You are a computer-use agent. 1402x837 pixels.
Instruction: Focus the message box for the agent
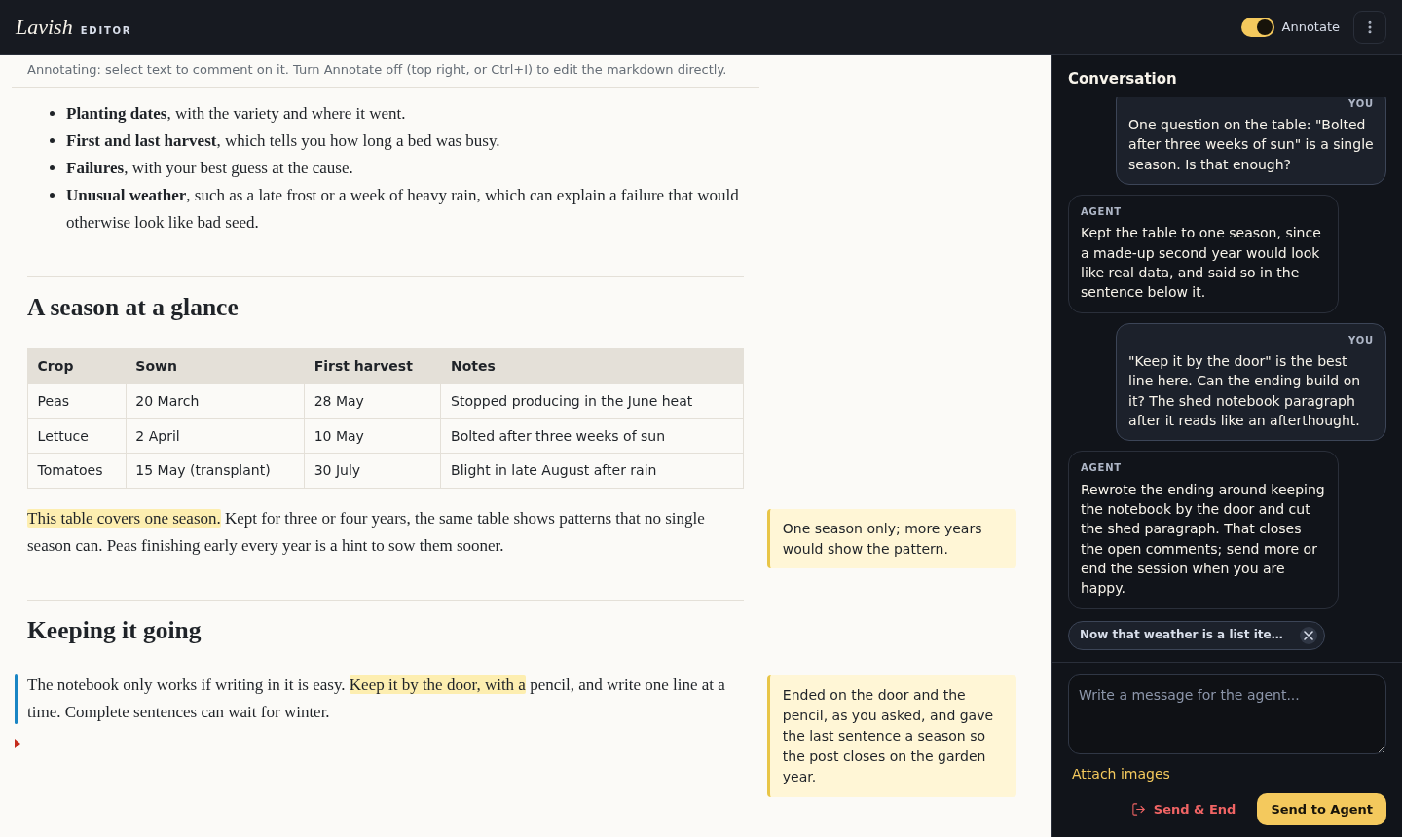coord(1227,714)
